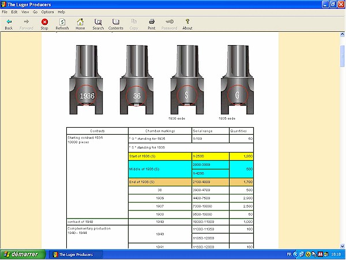Image resolution: width=346 pixels, height=260 pixels.
Task: Open the Contents view
Action: (x=116, y=24)
